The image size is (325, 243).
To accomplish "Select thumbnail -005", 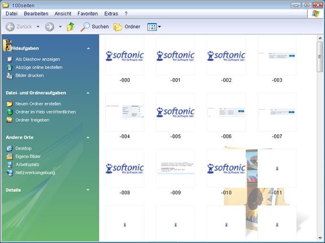I will (x=175, y=112).
